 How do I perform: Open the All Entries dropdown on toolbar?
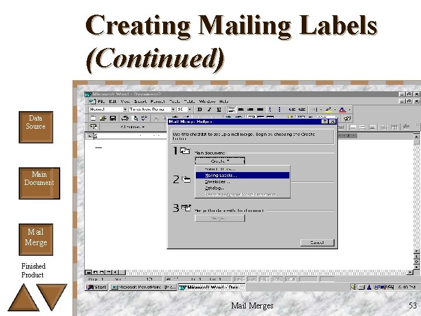133,127
